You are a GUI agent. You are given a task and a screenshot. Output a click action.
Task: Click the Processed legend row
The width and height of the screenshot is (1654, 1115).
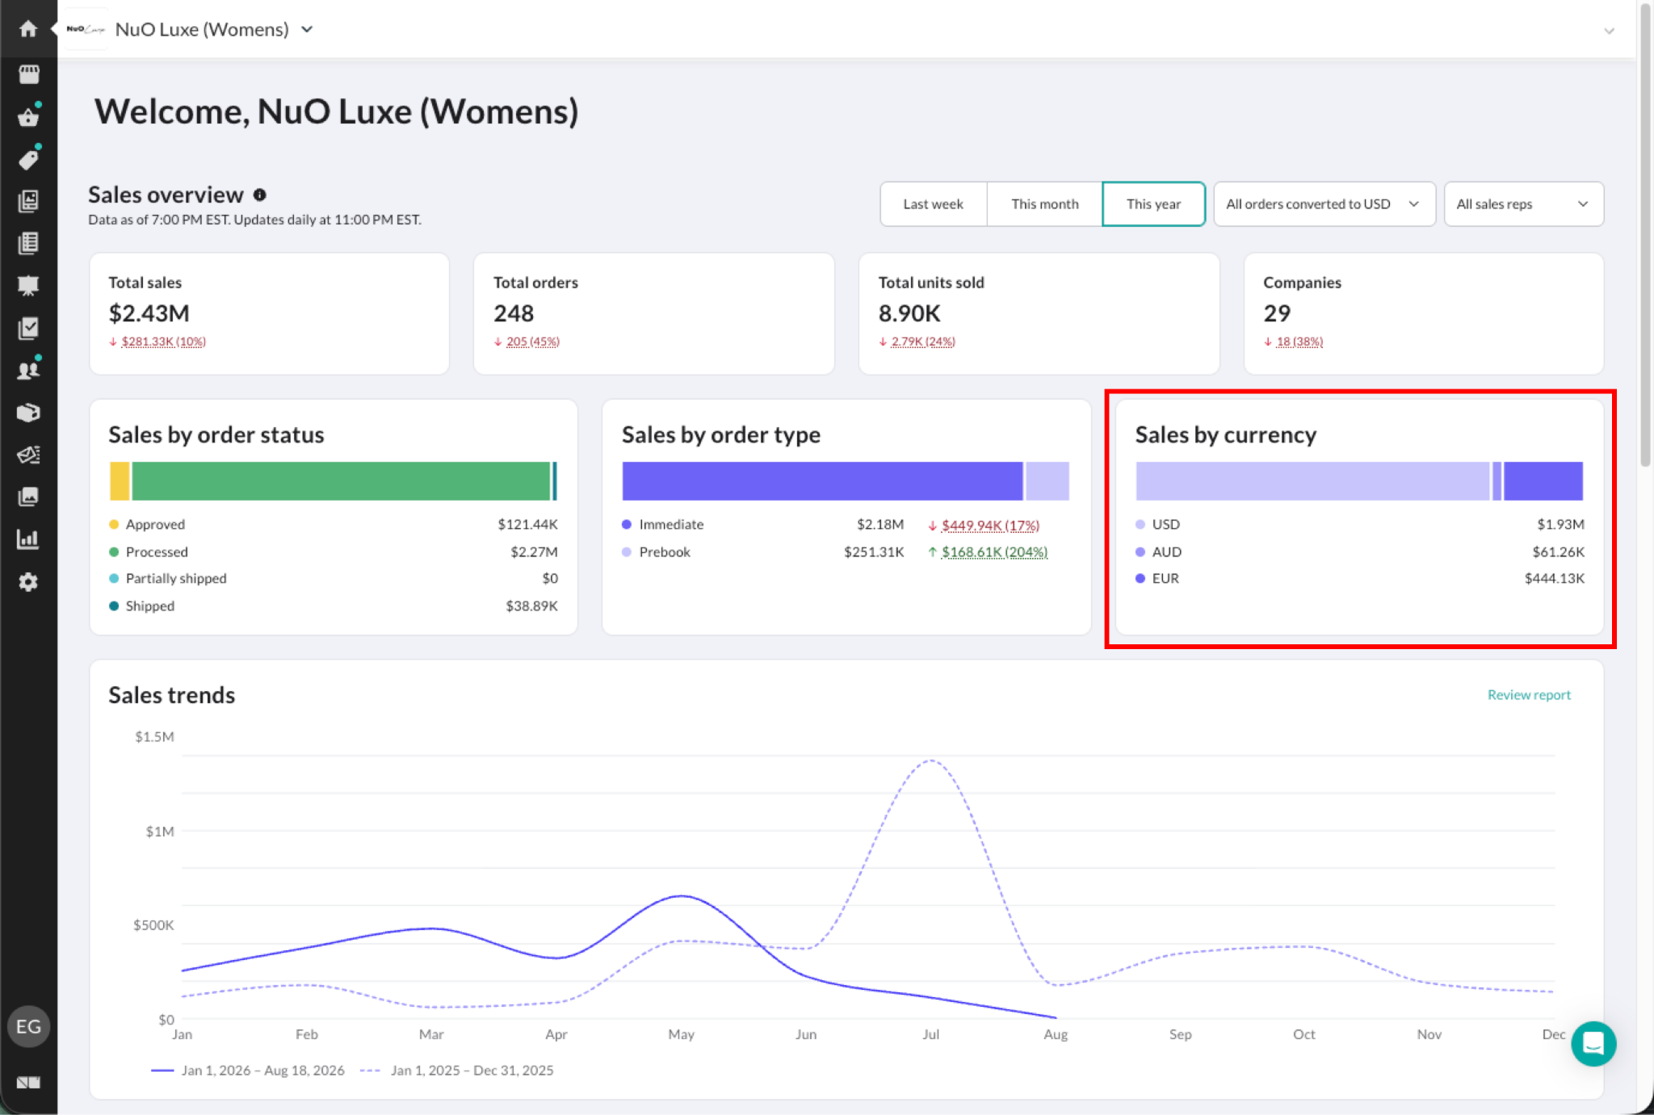(334, 551)
